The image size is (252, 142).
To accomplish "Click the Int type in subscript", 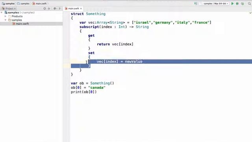I will [122, 27].
